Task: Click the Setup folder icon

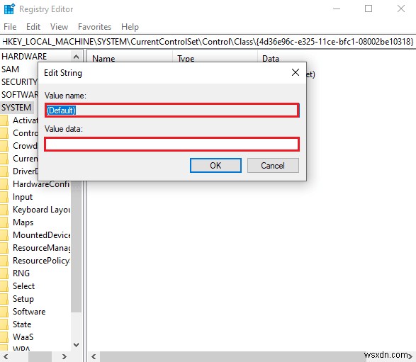Action: point(4,299)
